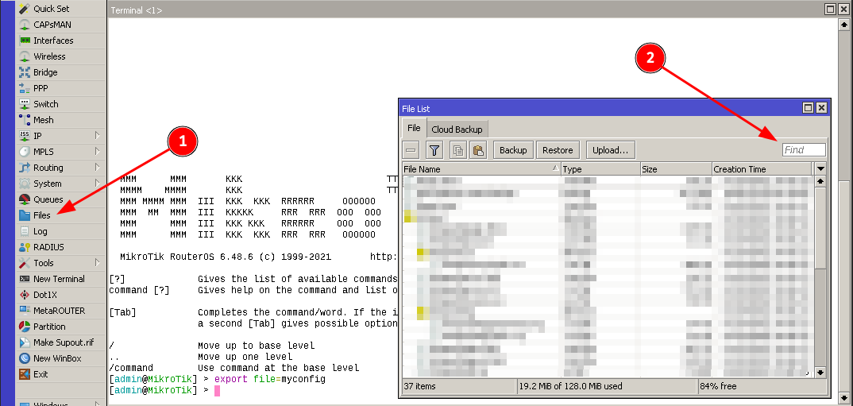This screenshot has width=853, height=406.
Task: Click the Bridge icon in sidebar
Action: [24, 72]
